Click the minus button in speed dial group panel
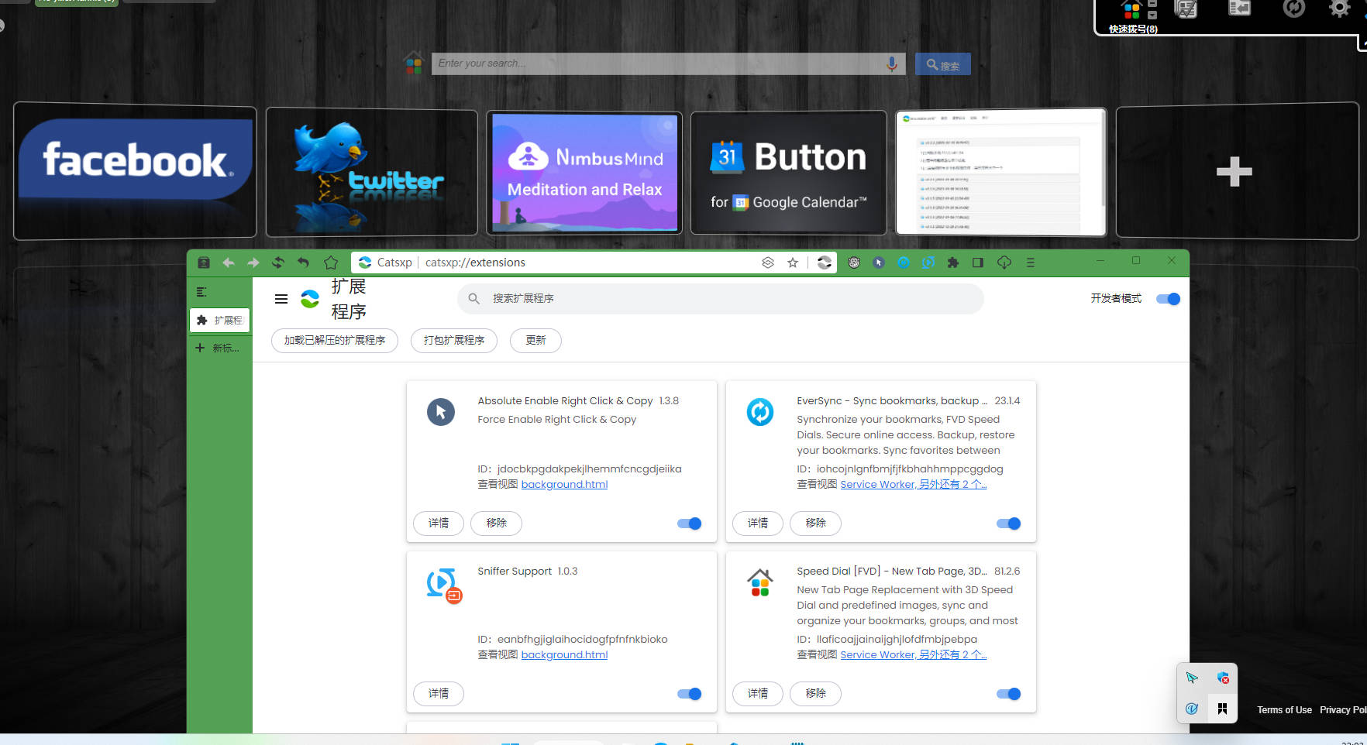Screen dimensions: 1367x745 point(1152,3)
